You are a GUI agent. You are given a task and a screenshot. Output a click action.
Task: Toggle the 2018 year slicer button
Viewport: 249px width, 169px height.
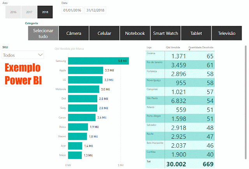pyautogui.click(x=45, y=12)
